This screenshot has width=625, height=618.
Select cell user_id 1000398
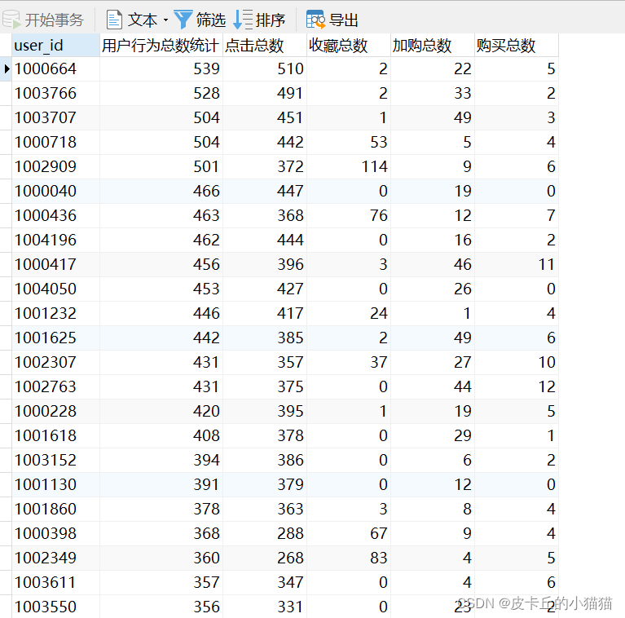(x=55, y=533)
